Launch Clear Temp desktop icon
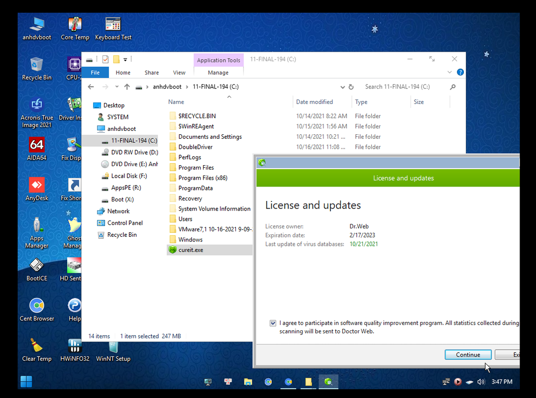 pyautogui.click(x=36, y=350)
